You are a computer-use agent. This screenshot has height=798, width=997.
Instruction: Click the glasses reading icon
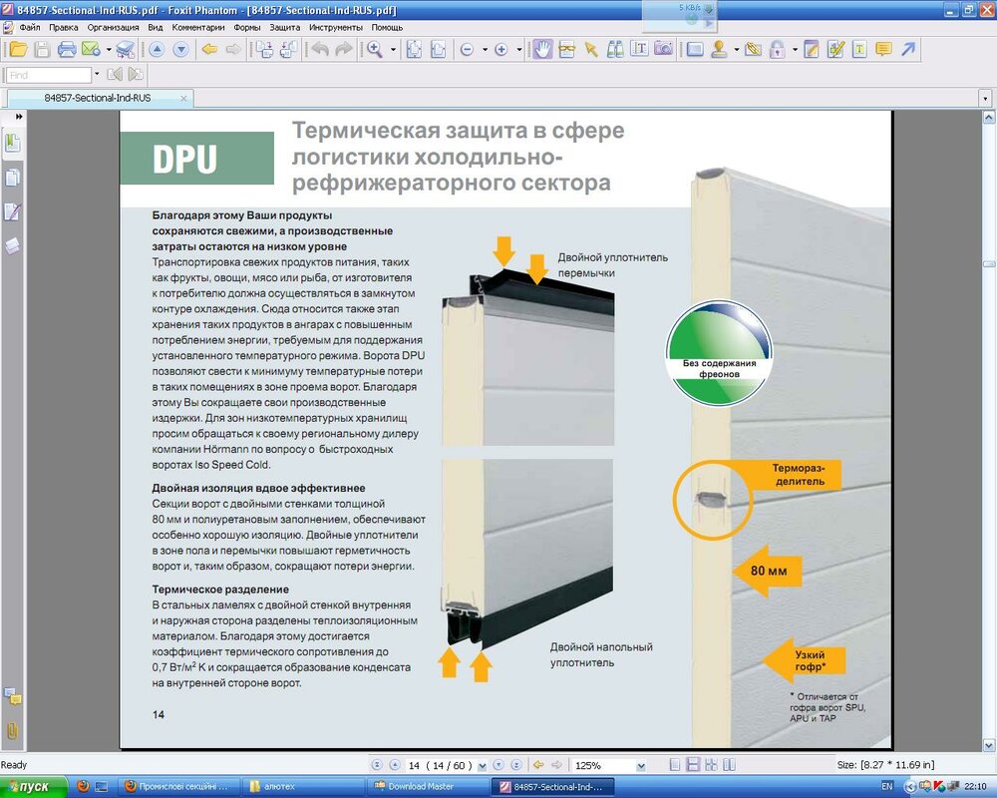566,49
